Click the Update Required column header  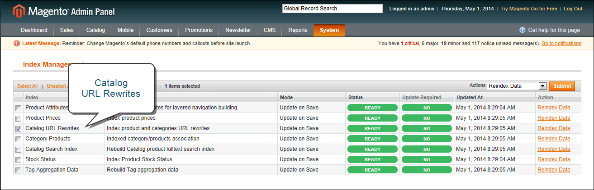coord(422,97)
